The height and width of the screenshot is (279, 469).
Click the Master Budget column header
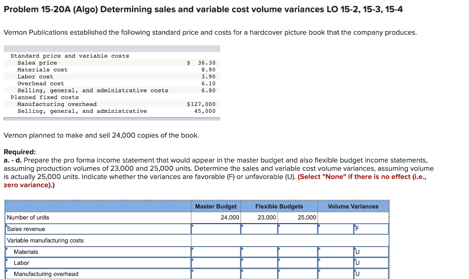(x=215, y=206)
